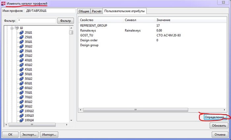The height and width of the screenshot is (140, 231).
Task: Click the profile icon for 30Ш1
Action: 21,42
